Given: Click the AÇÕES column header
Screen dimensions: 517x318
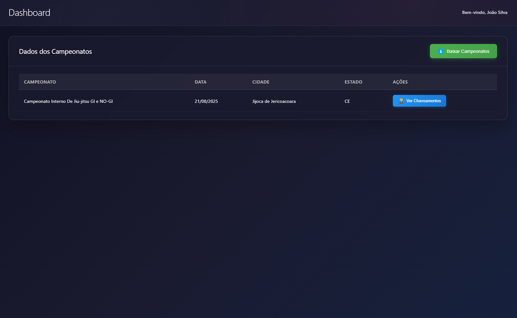Looking at the screenshot, I should tap(400, 82).
